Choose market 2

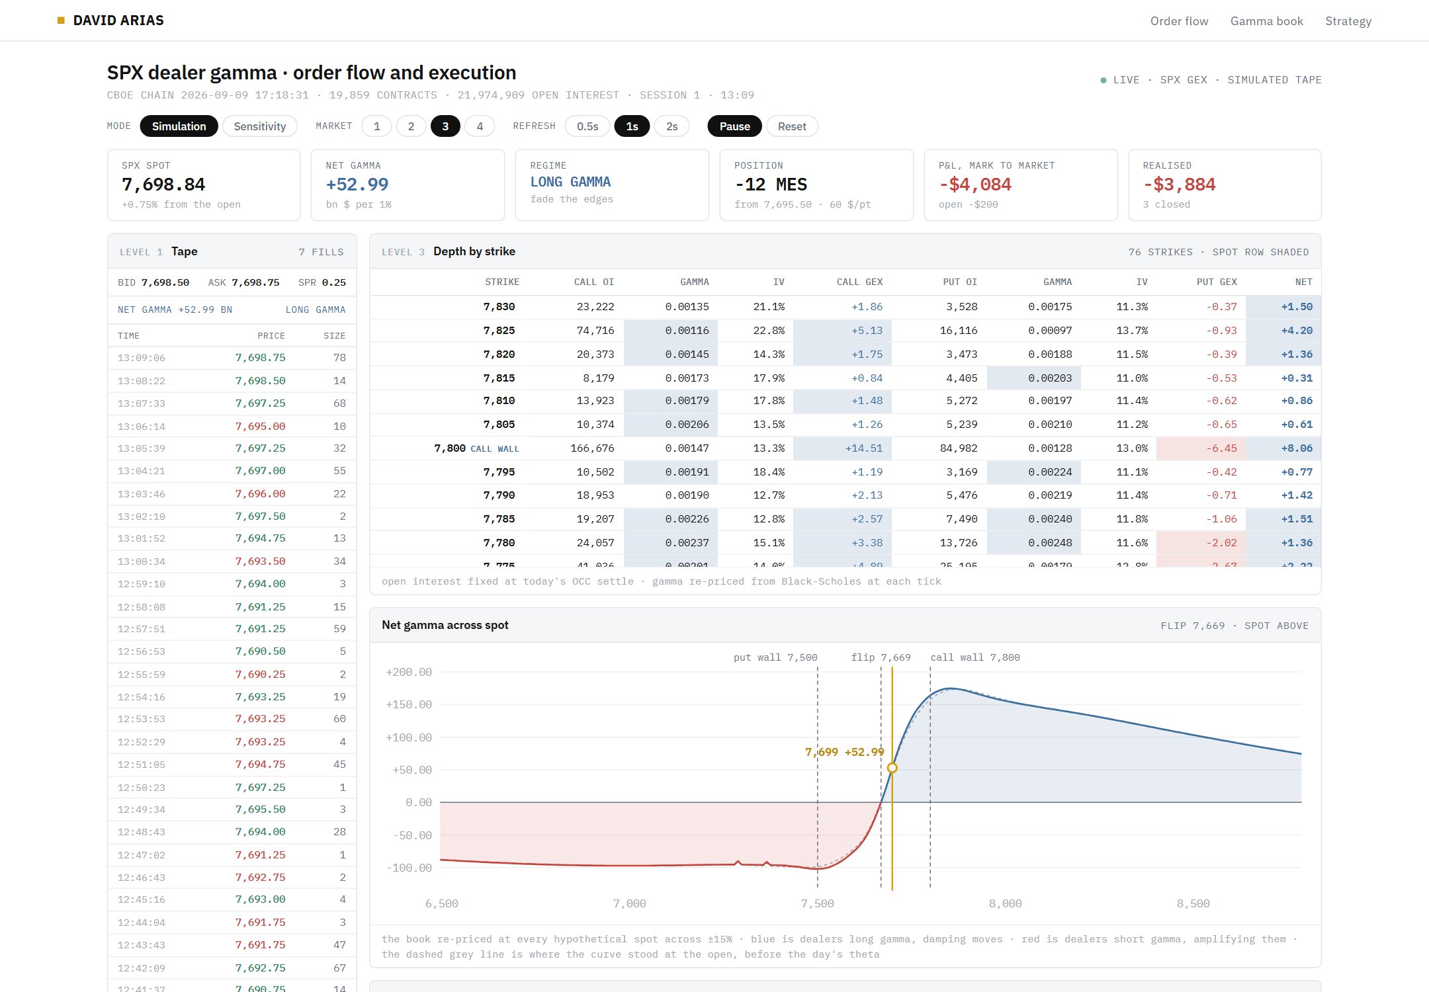tap(411, 126)
